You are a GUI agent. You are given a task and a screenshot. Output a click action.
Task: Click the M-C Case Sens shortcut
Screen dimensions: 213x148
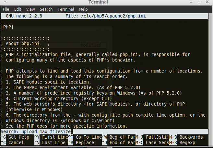click(152, 143)
